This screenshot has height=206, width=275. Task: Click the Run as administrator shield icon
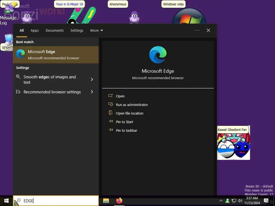(x=110, y=104)
